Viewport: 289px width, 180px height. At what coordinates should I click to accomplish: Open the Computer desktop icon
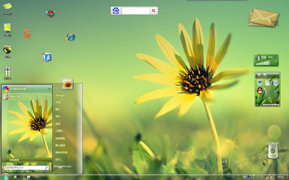8,30
